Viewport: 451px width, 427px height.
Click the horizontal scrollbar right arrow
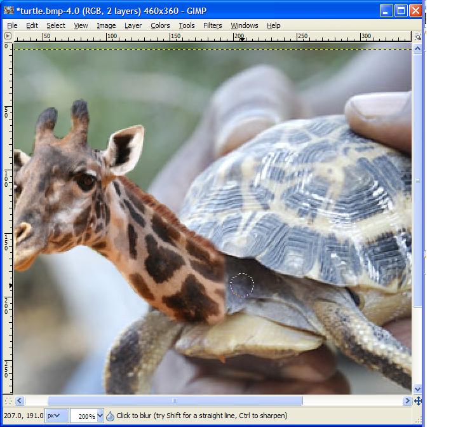click(407, 401)
